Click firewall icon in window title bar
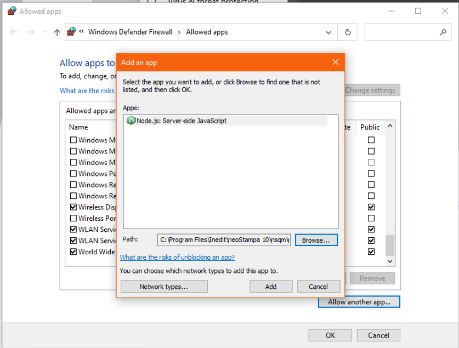 [12, 11]
